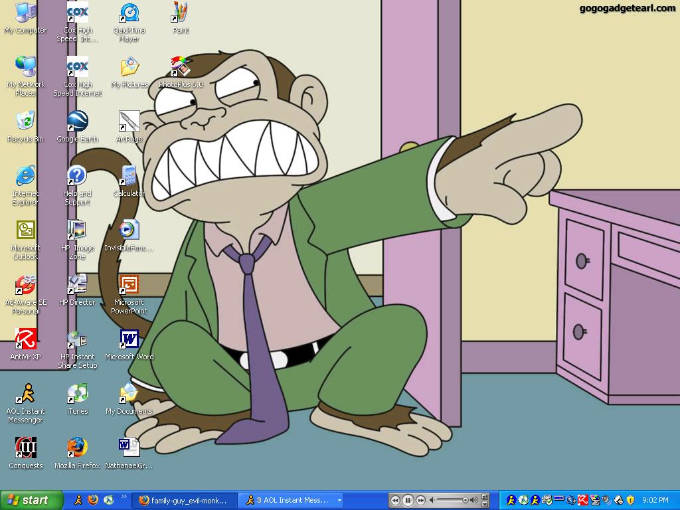This screenshot has width=680, height=510.
Task: Click the network check-mark tray icon
Action: [547, 500]
